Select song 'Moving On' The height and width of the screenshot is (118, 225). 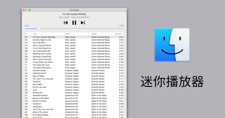click(x=37, y=93)
